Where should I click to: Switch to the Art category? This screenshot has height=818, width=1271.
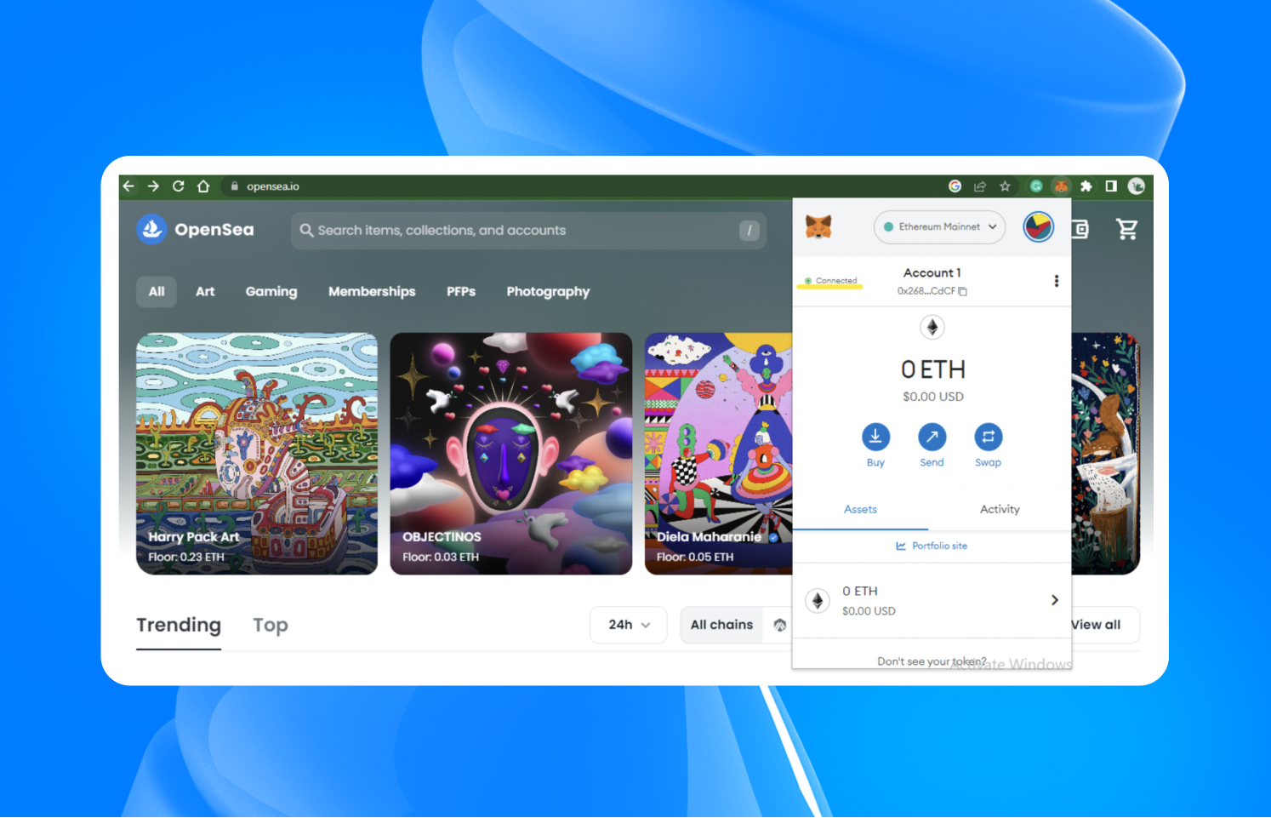click(205, 291)
